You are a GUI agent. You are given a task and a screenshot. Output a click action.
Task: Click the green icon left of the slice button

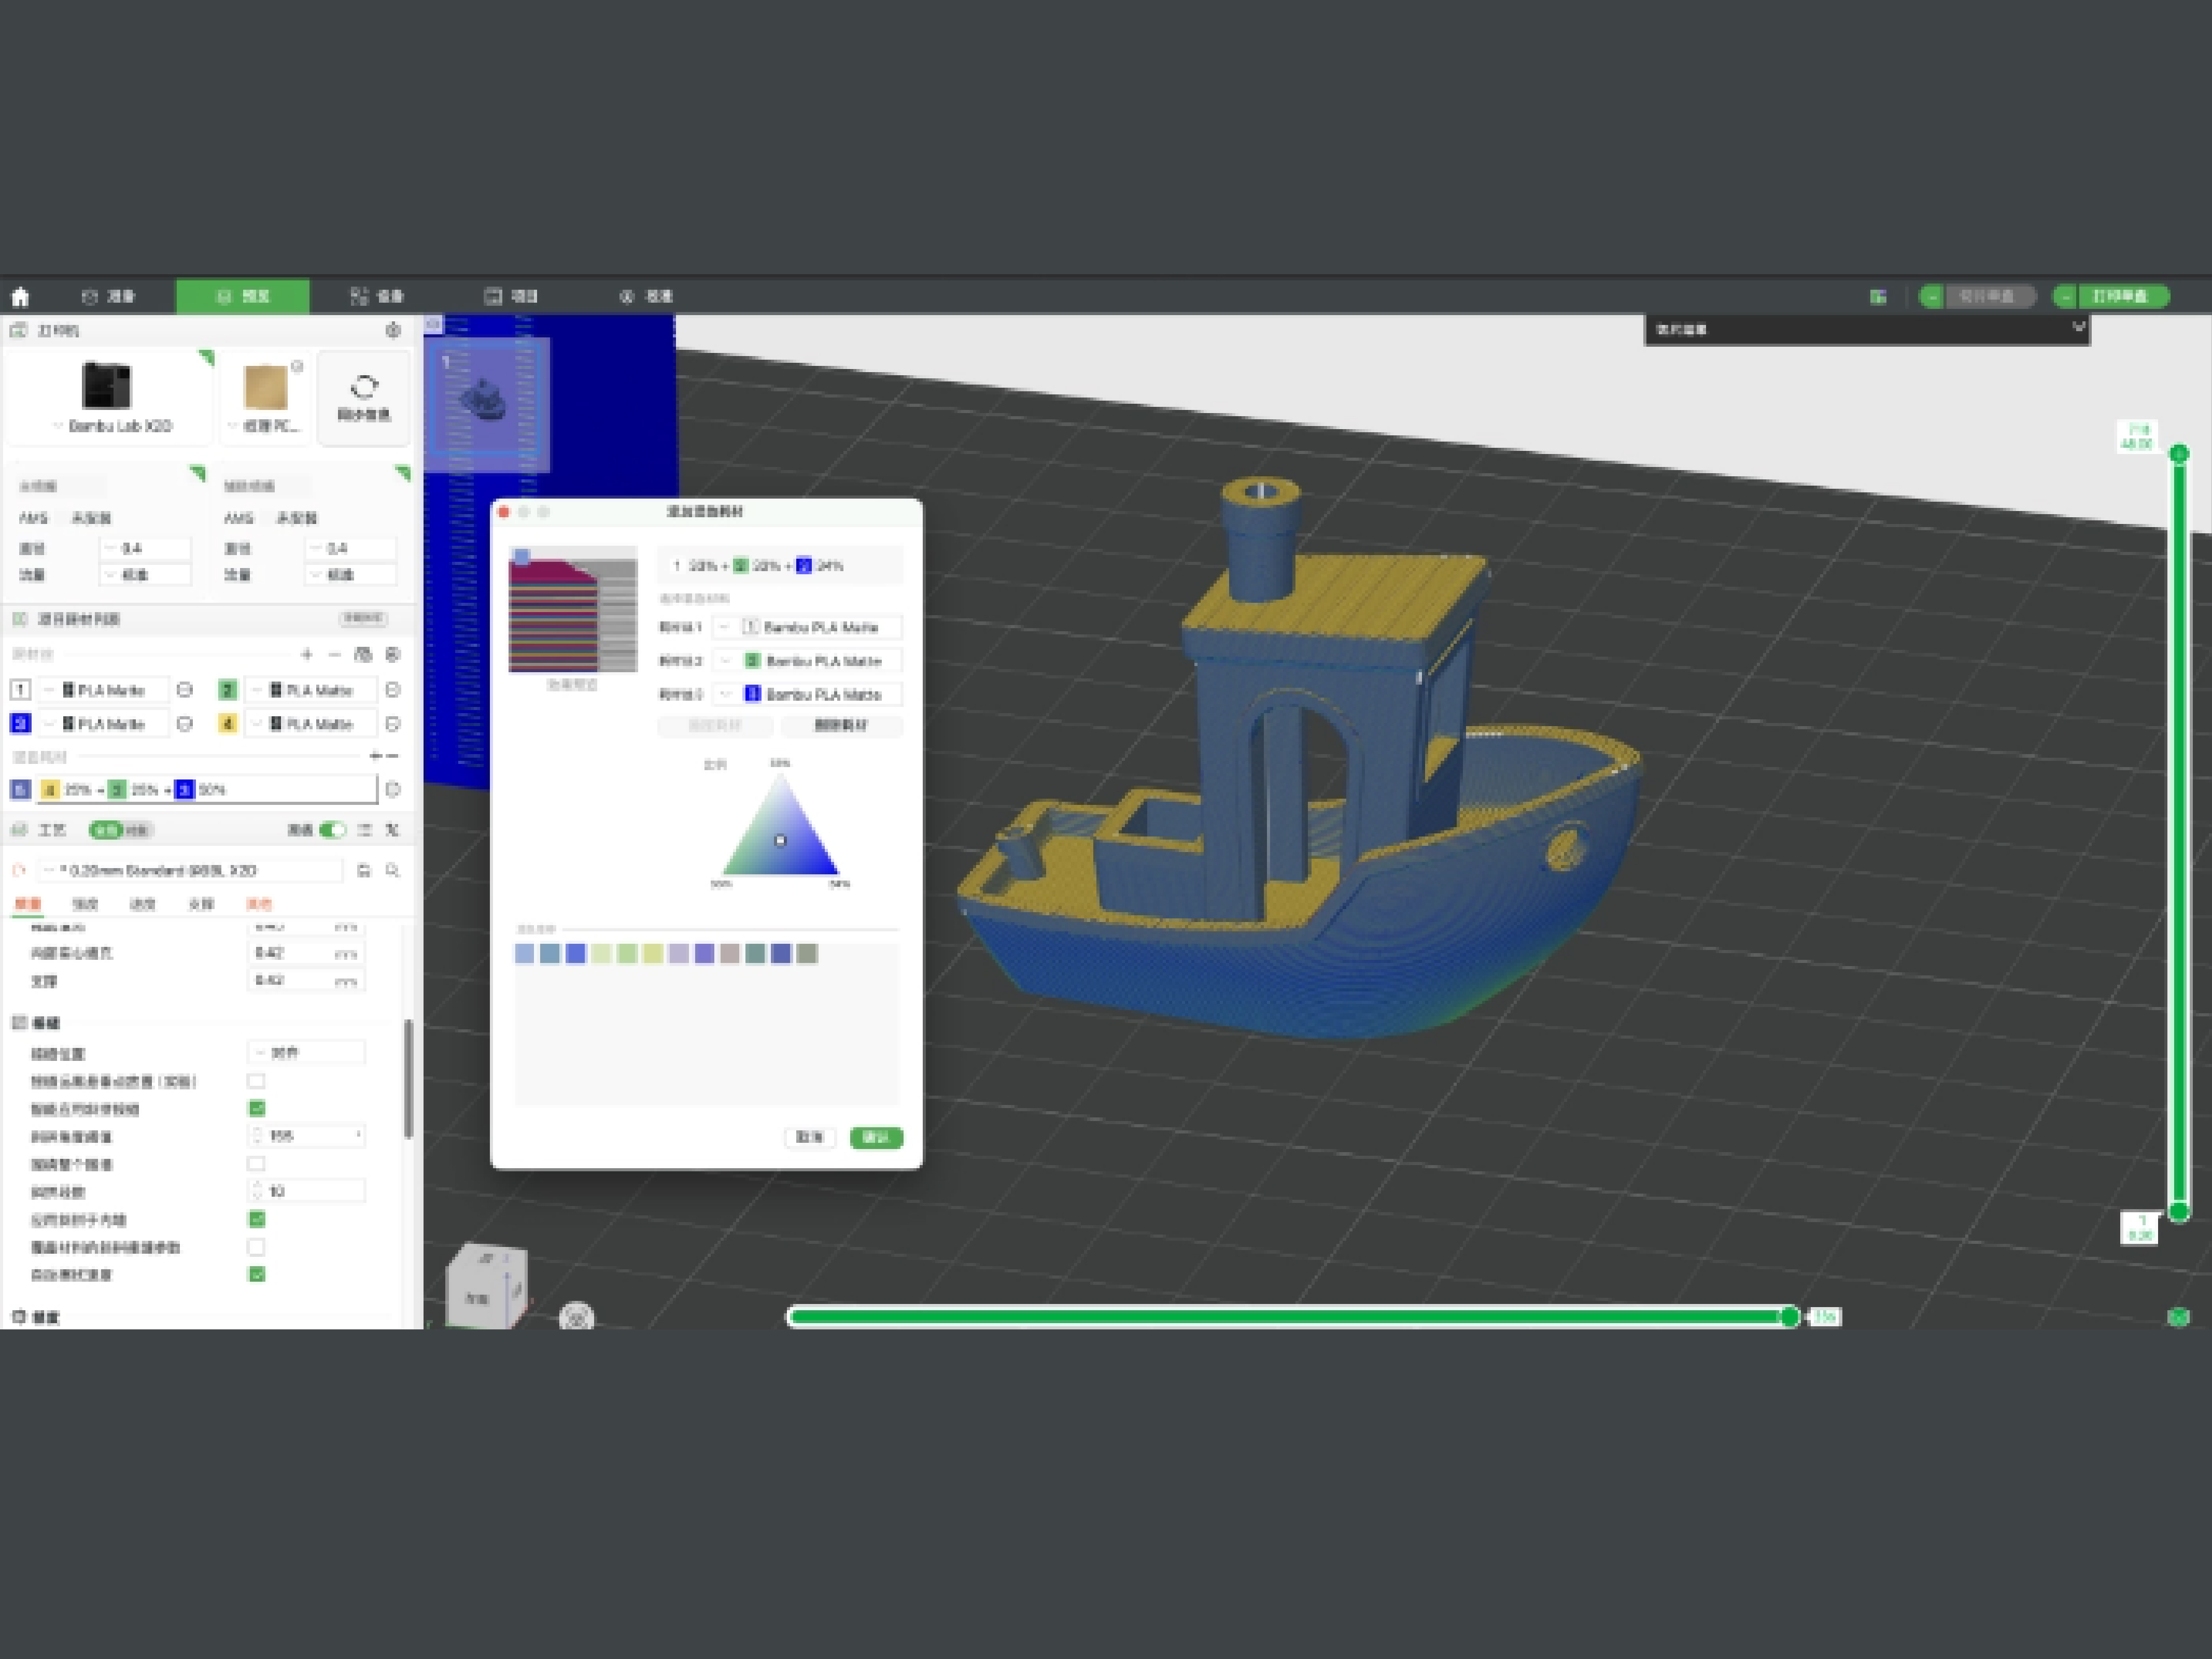1878,296
